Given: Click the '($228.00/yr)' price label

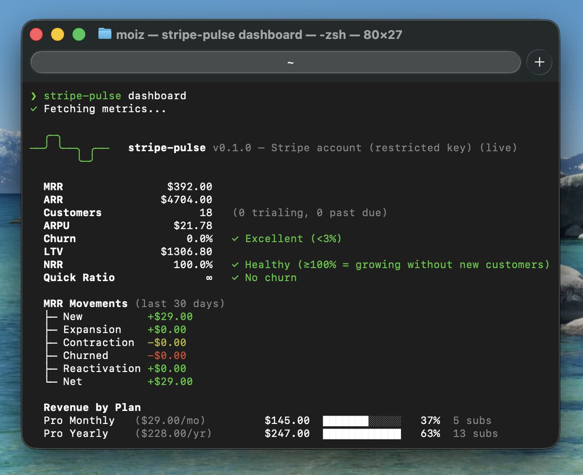Looking at the screenshot, I should [173, 434].
